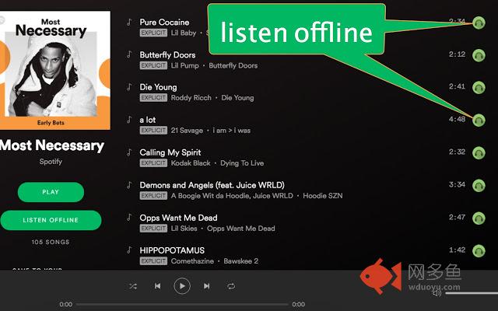Toggle repeat mode
The image size is (498, 311).
point(231,286)
